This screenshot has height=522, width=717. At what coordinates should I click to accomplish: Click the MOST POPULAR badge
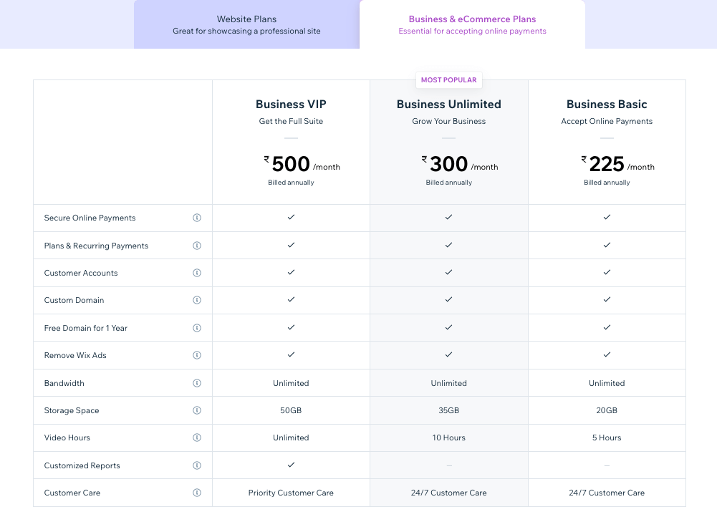click(448, 80)
